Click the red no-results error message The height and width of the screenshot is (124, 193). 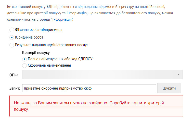coord(96,106)
